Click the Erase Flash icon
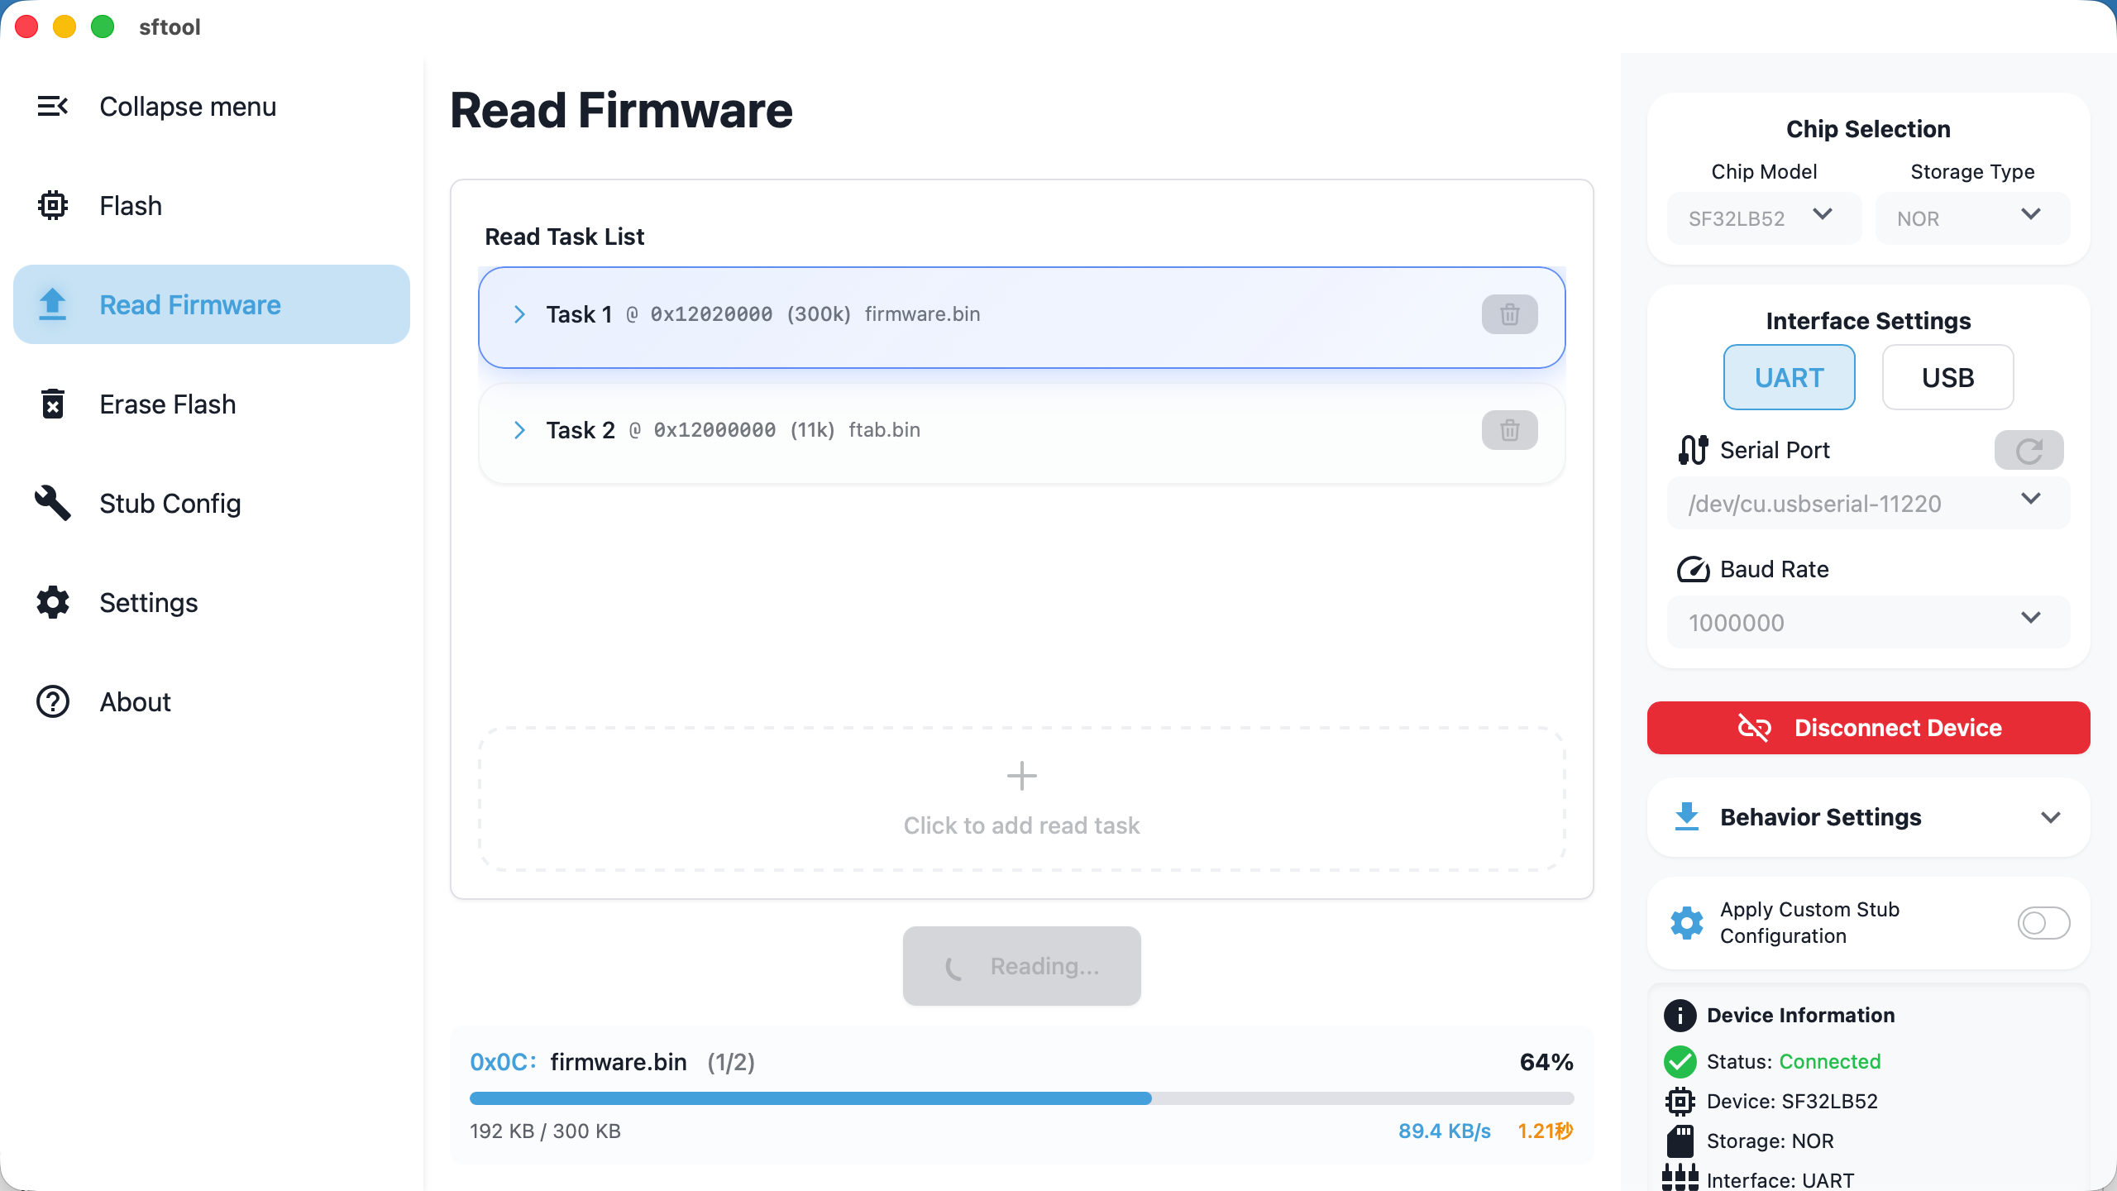This screenshot has width=2117, height=1191. [52, 404]
